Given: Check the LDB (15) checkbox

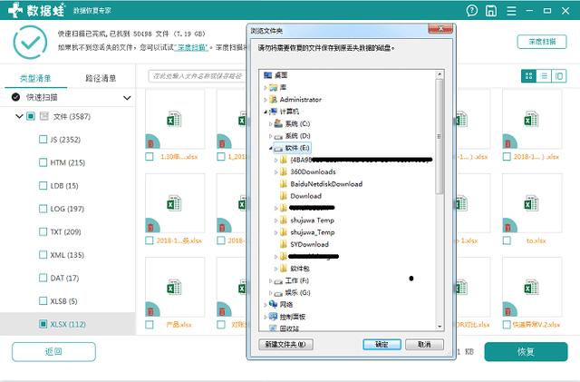Looking at the screenshot, I should click(x=43, y=185).
